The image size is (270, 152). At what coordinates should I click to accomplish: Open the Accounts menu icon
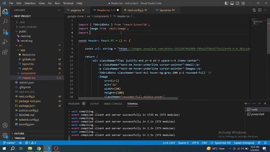pyautogui.click(x=5, y=125)
